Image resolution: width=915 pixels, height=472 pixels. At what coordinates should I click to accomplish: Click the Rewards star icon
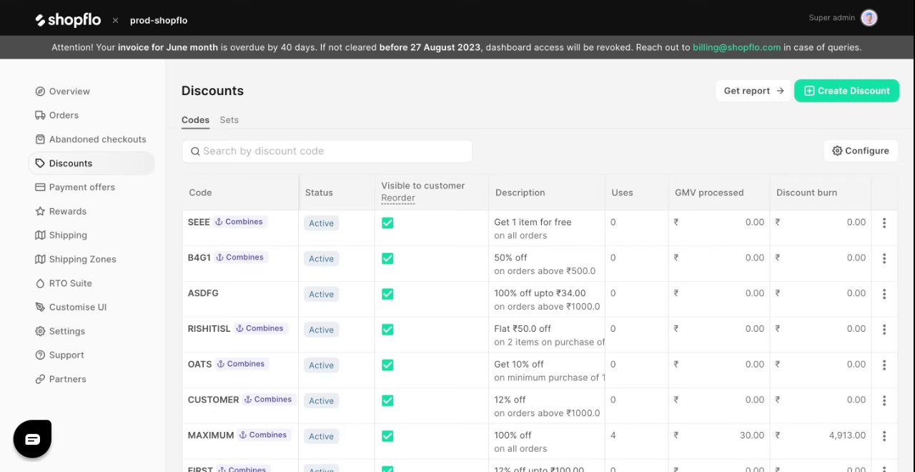click(x=40, y=212)
